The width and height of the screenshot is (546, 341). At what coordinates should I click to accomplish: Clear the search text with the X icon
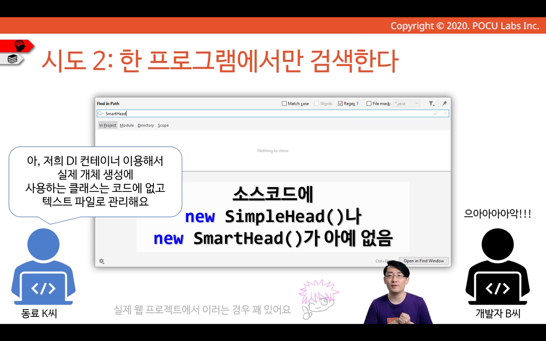pos(445,114)
